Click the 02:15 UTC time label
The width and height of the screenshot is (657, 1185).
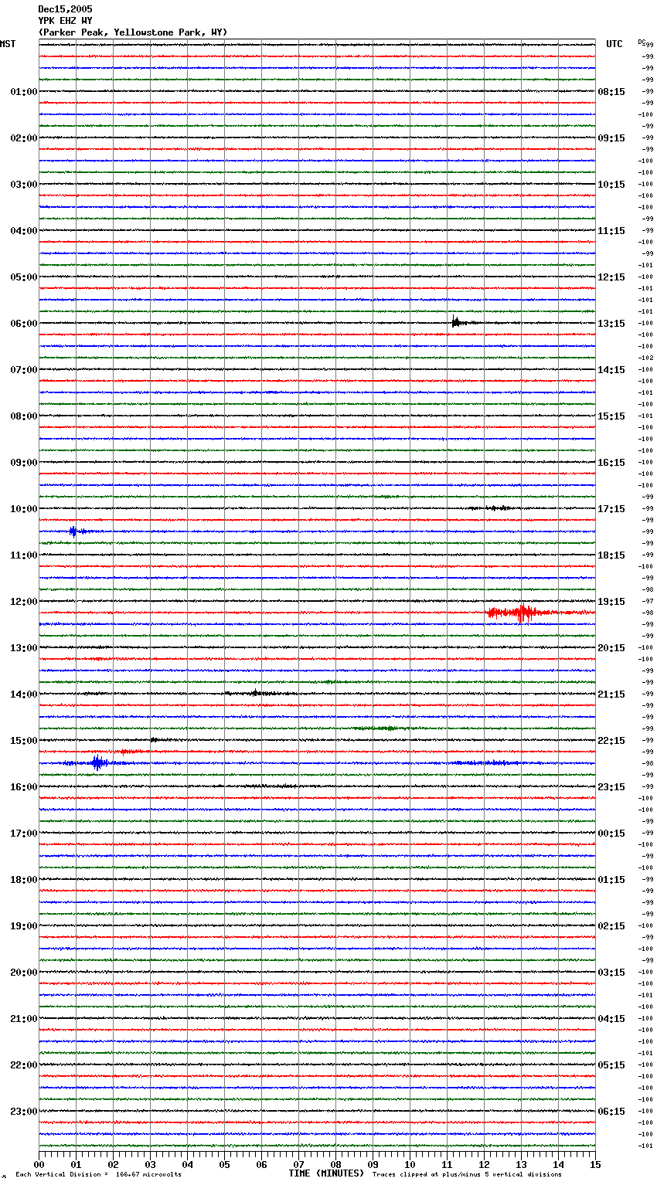coord(611,926)
